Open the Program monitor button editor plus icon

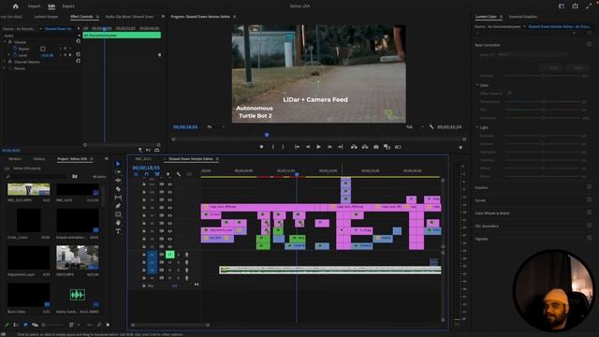(x=460, y=147)
